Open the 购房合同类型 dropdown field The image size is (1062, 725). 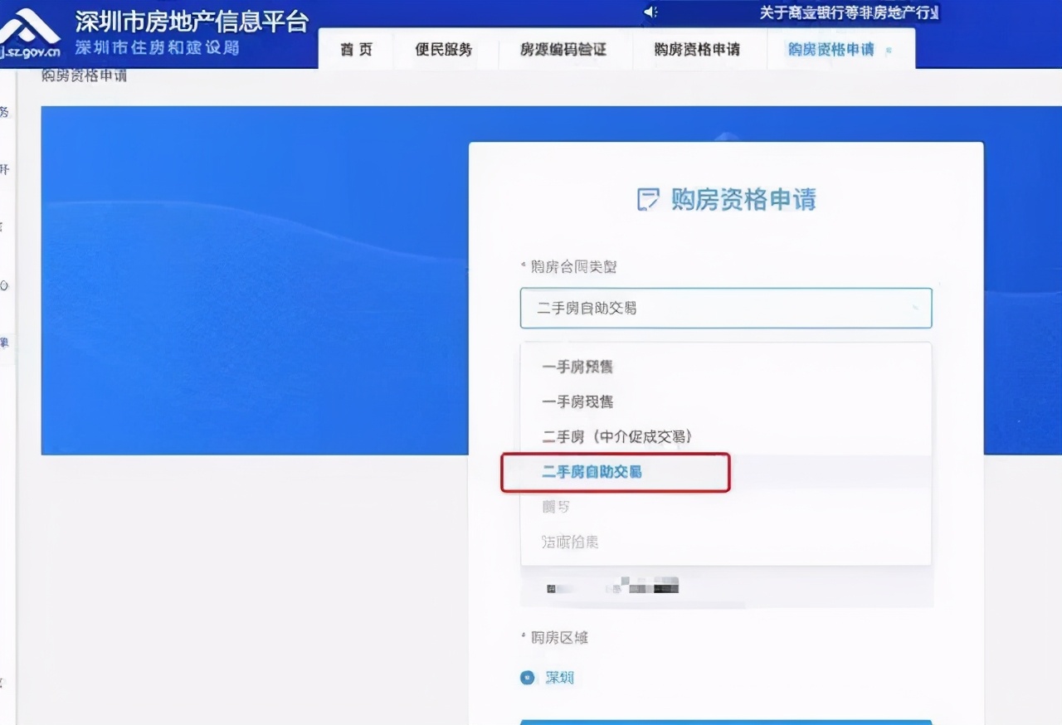click(726, 308)
